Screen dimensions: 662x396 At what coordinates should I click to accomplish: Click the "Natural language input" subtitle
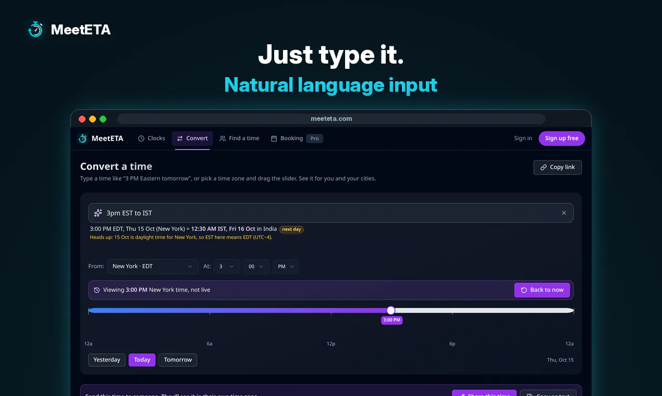point(331,84)
